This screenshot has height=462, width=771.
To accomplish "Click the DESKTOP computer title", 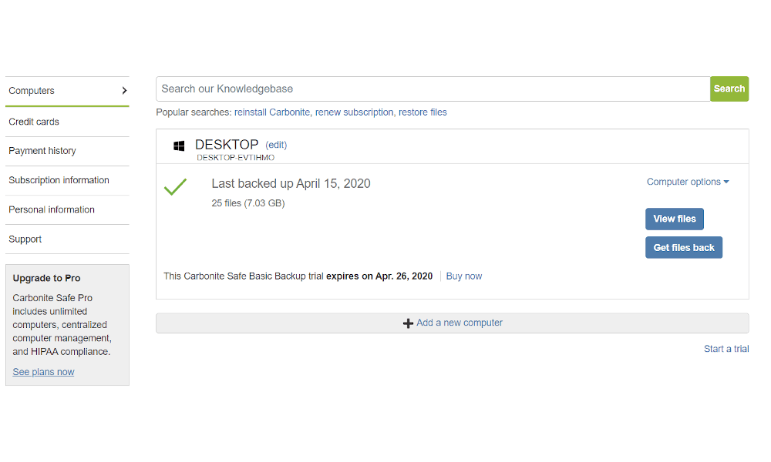I will click(227, 145).
